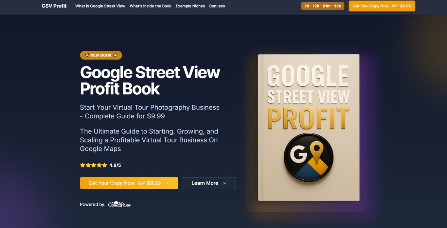Click the header Get Your Copy Now button
Image resolution: width=447 pixels, height=228 pixels.
point(382,6)
